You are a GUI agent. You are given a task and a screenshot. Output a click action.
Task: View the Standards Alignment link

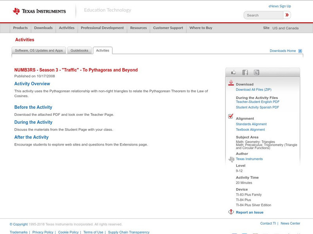click(251, 124)
